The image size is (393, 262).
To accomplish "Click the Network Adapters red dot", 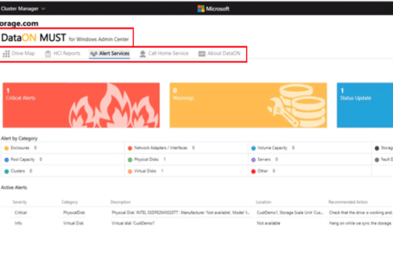I will click(130, 148).
